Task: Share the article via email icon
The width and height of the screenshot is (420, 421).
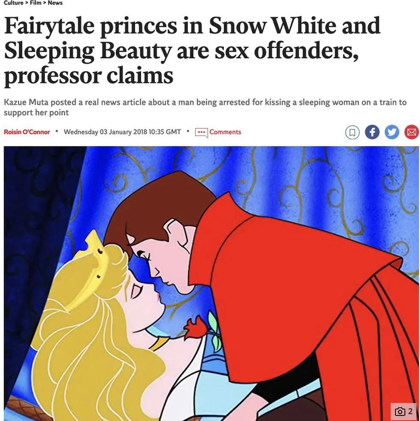Action: 412,133
